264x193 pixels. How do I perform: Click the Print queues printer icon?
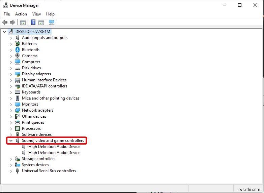pos(18,122)
